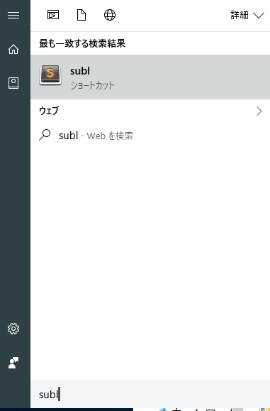Filter results by web globe icon
The width and height of the screenshot is (270, 411).
coord(110,15)
